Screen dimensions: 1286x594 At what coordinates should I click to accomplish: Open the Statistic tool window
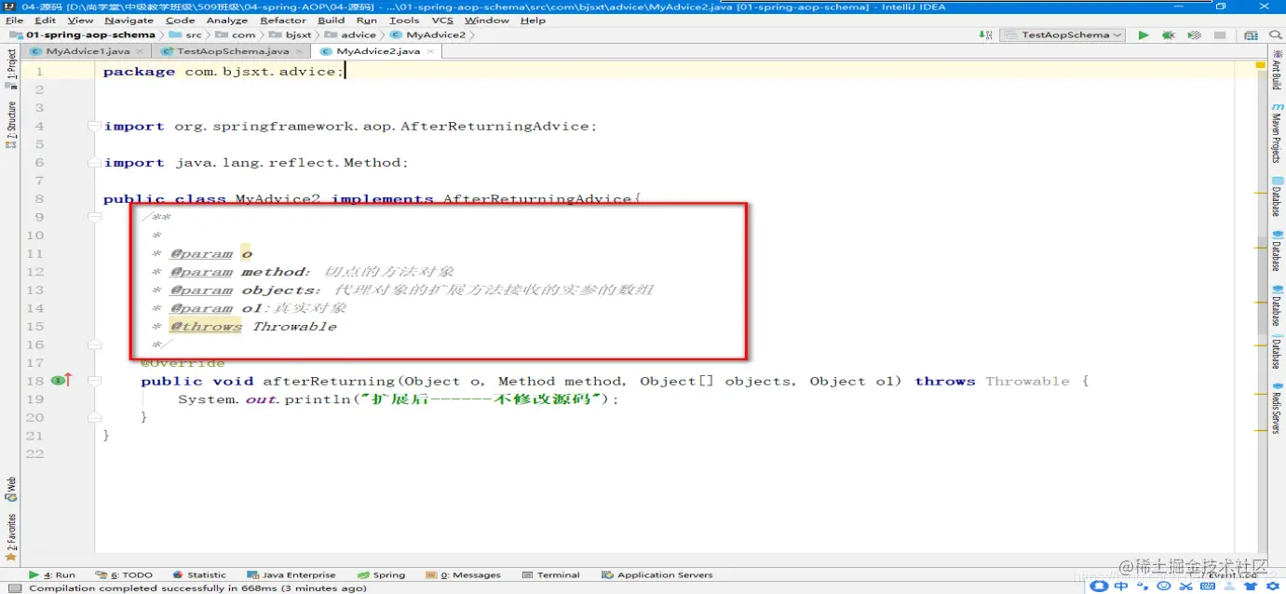pyautogui.click(x=198, y=574)
